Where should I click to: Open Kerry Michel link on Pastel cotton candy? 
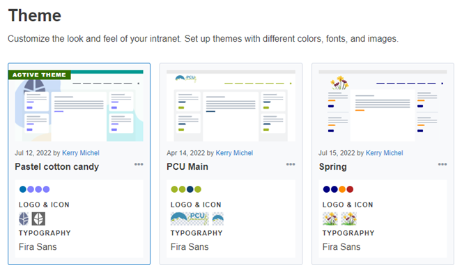[x=80, y=153]
